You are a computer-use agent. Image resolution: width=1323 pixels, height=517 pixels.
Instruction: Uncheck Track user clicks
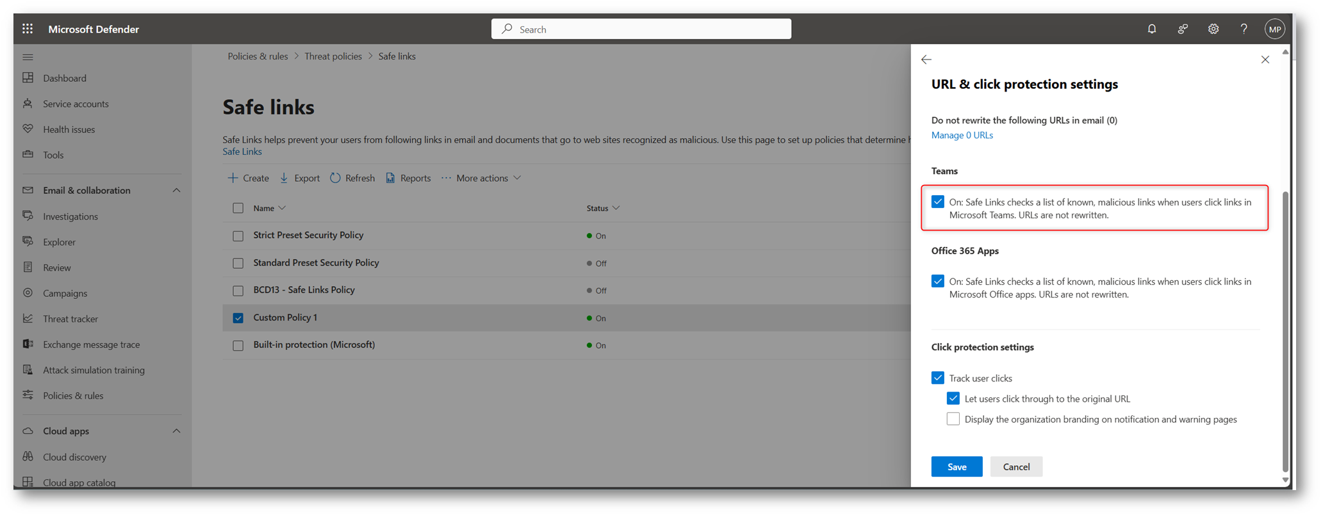click(937, 378)
